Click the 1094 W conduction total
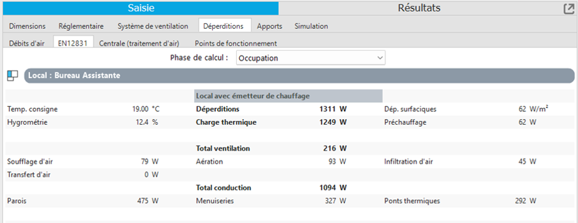The height and width of the screenshot is (223, 578). (333, 188)
